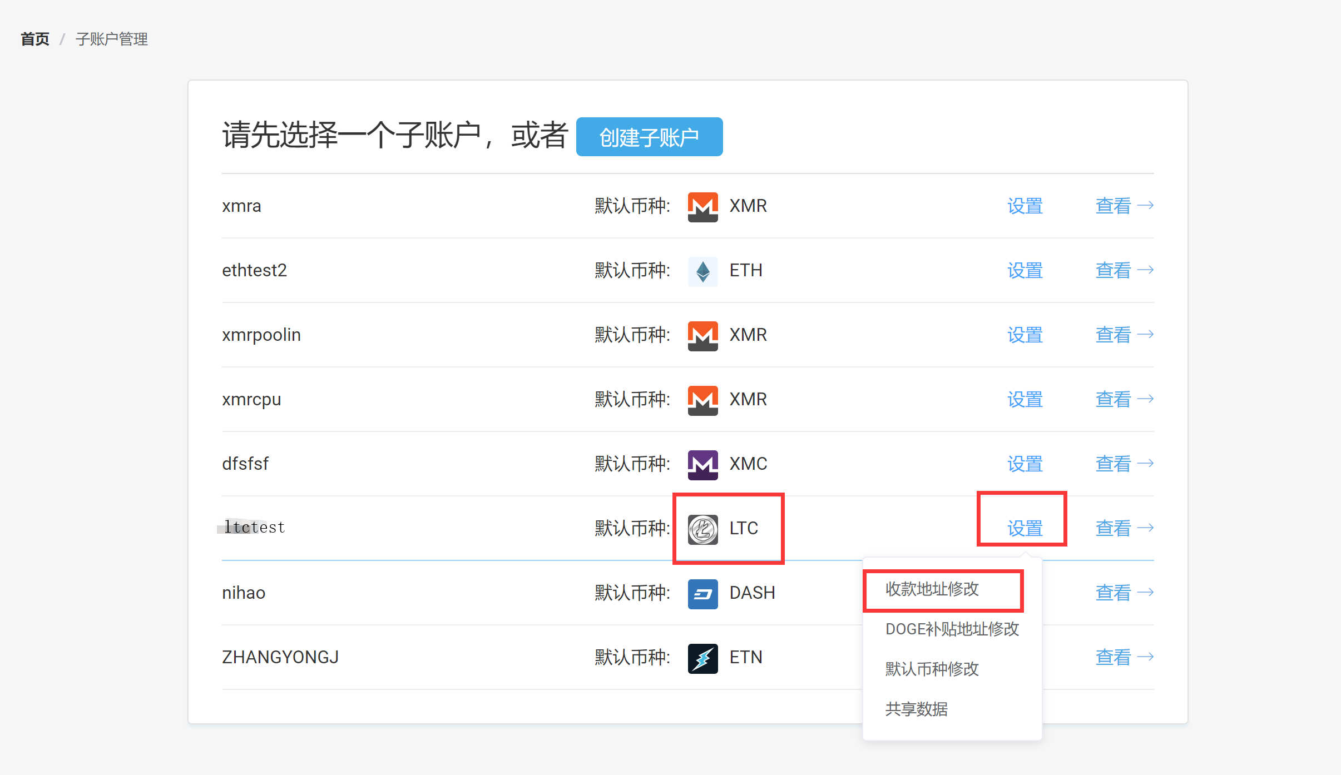The image size is (1341, 775).
Task: Choose 共享数据 from the dropdown menu
Action: pos(916,709)
